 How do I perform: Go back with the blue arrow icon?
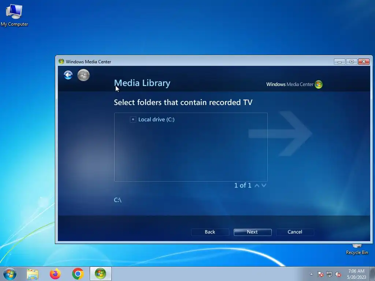[x=68, y=75]
